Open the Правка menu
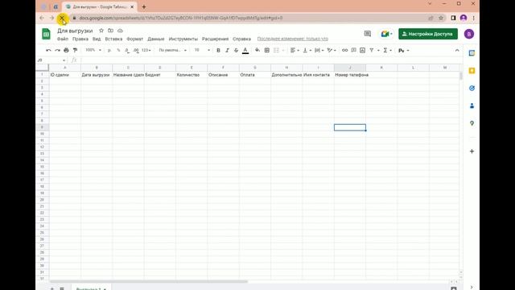Image resolution: width=515 pixels, height=290 pixels. (x=80, y=39)
